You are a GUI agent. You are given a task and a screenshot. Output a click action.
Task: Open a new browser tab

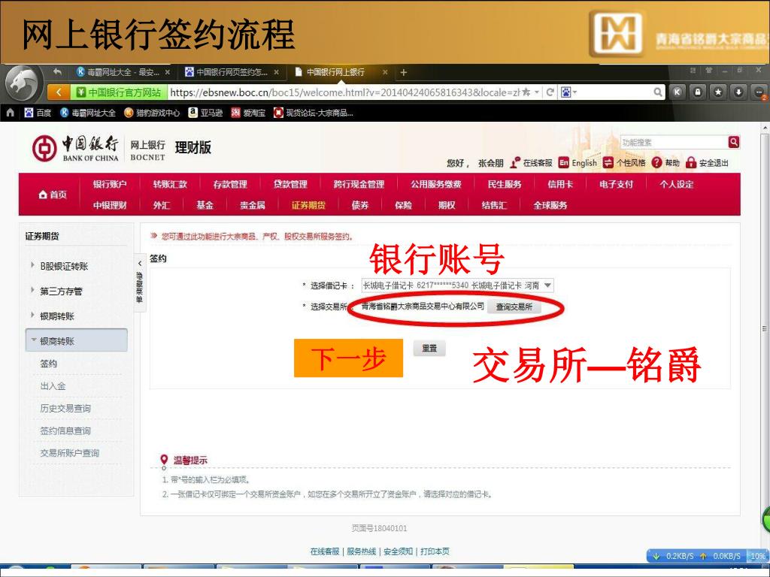[x=403, y=72]
